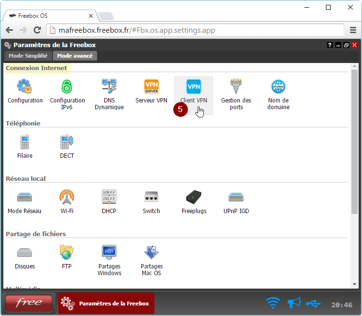Open Switch settings icon
The height and width of the screenshot is (316, 362).
click(x=151, y=197)
